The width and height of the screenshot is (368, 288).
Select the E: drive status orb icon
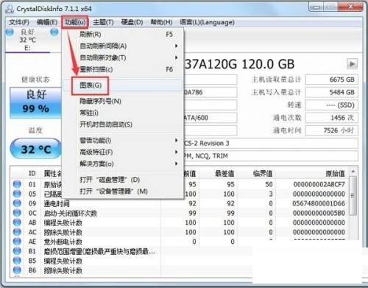click(10, 32)
